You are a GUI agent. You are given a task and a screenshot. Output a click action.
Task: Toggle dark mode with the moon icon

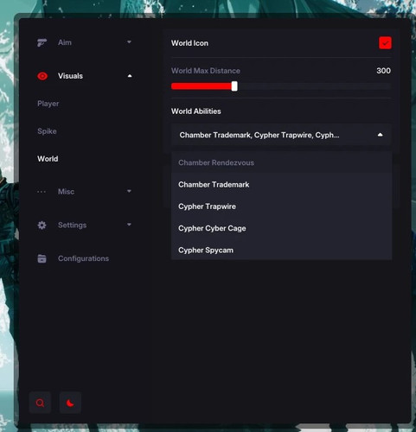coord(70,403)
